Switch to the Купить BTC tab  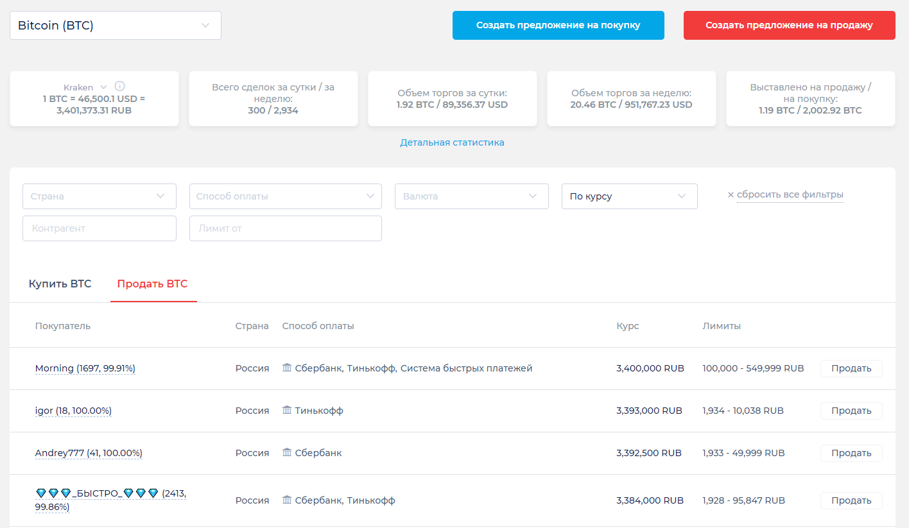coord(60,284)
